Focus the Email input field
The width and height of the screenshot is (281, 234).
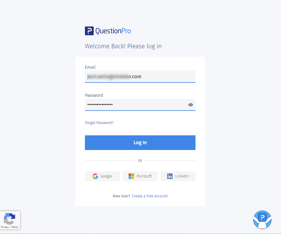click(x=140, y=77)
